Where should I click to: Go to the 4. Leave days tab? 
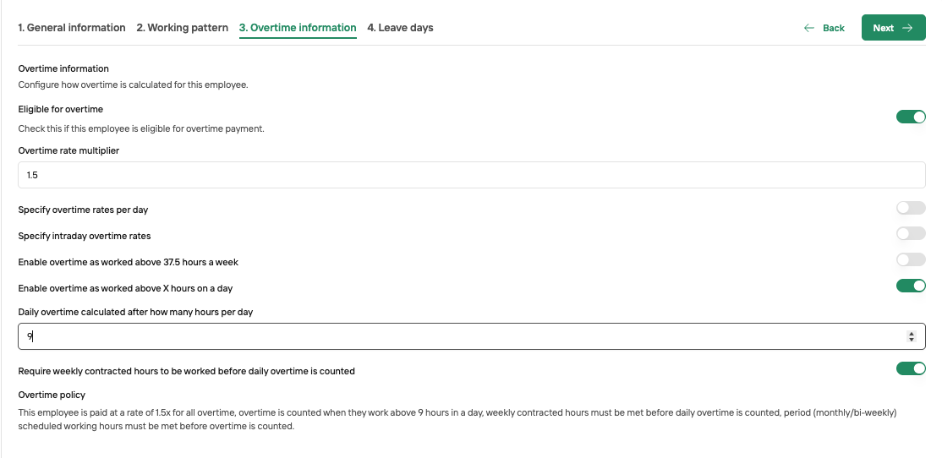point(400,28)
